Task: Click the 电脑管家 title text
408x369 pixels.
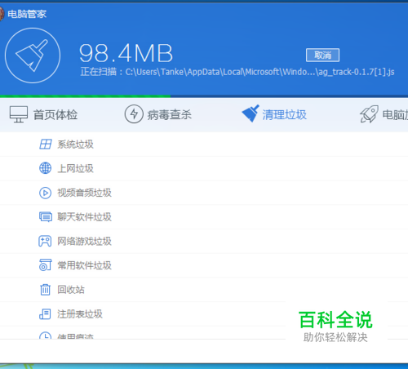Action: 27,14
